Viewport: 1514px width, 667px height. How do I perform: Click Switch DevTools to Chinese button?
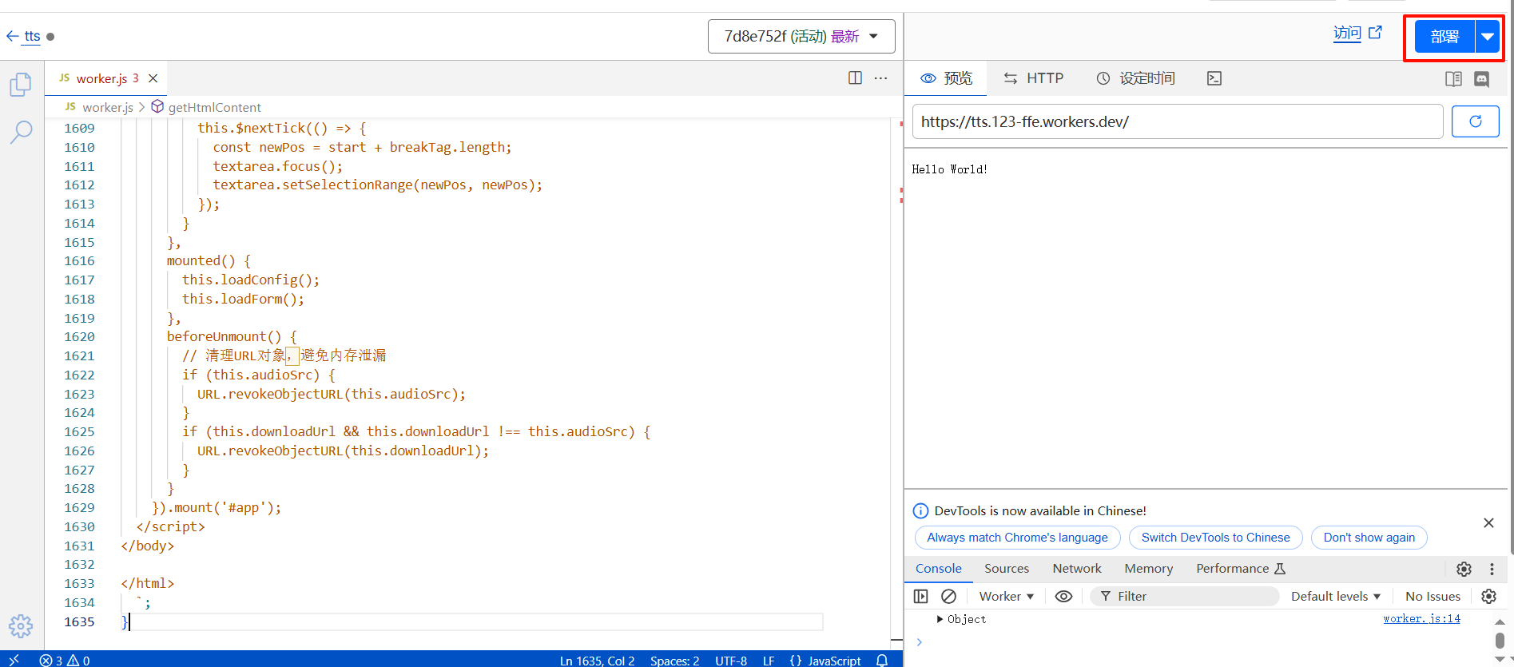[1215, 538]
